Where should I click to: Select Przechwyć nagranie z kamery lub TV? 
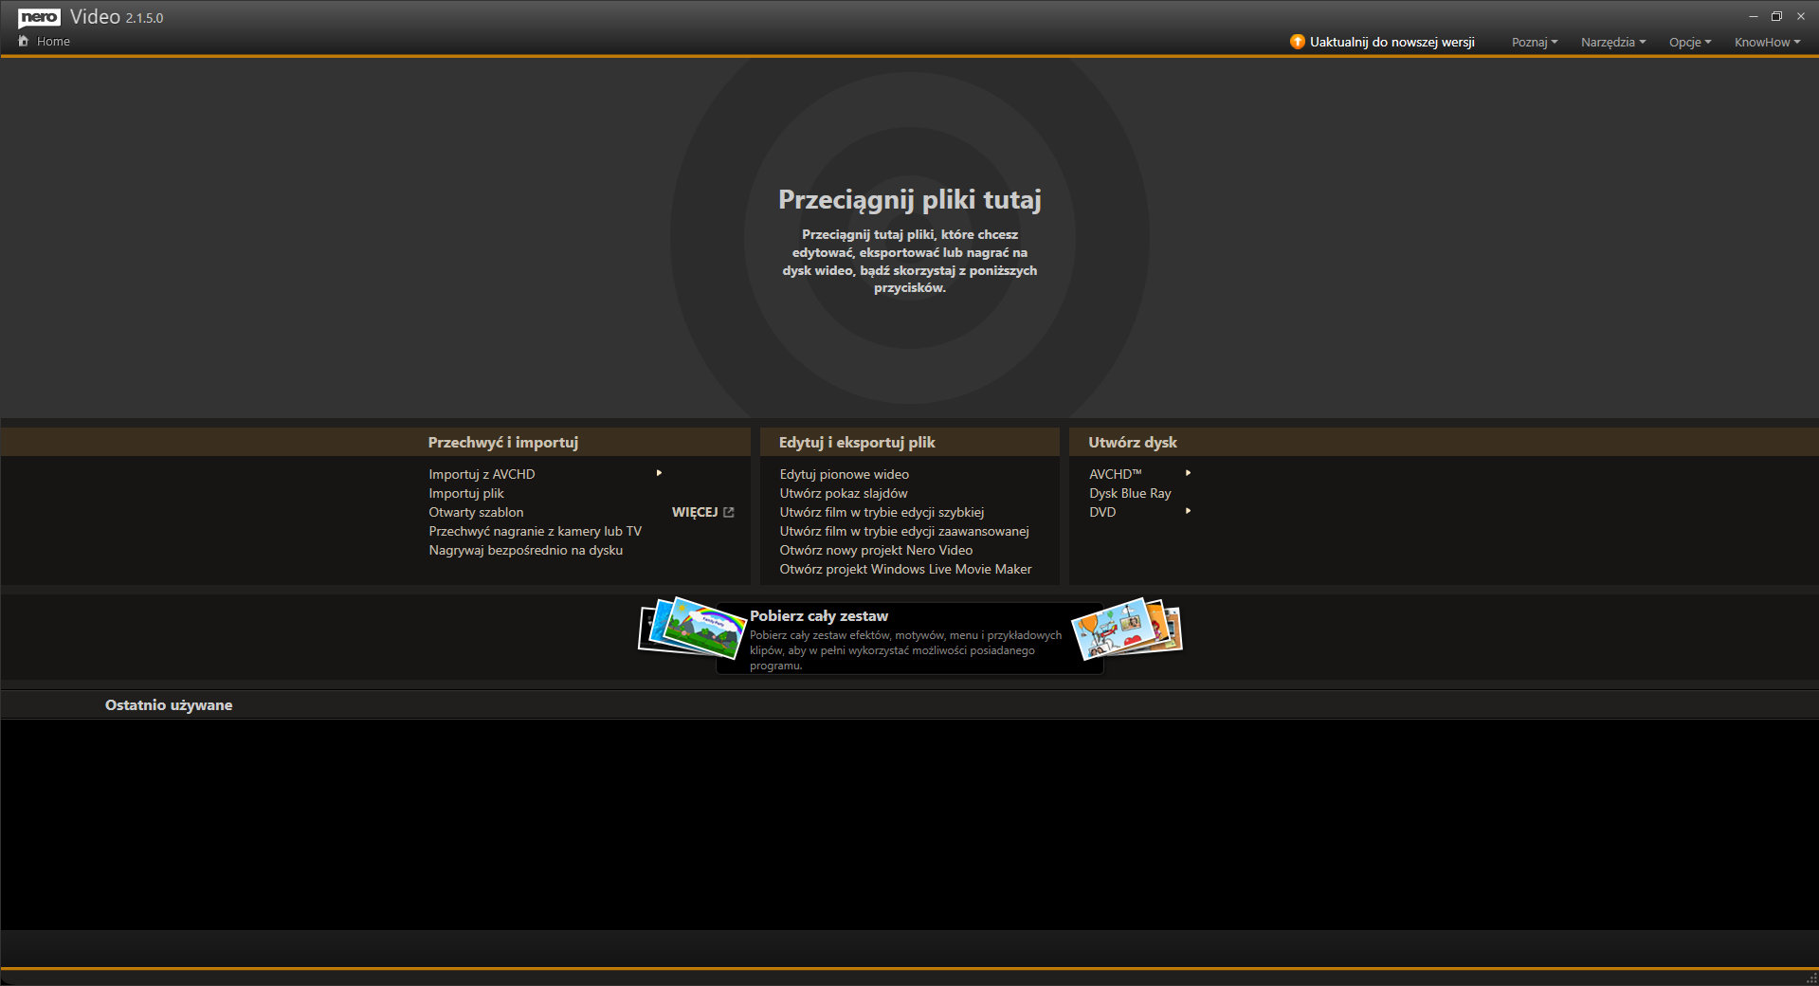[535, 531]
